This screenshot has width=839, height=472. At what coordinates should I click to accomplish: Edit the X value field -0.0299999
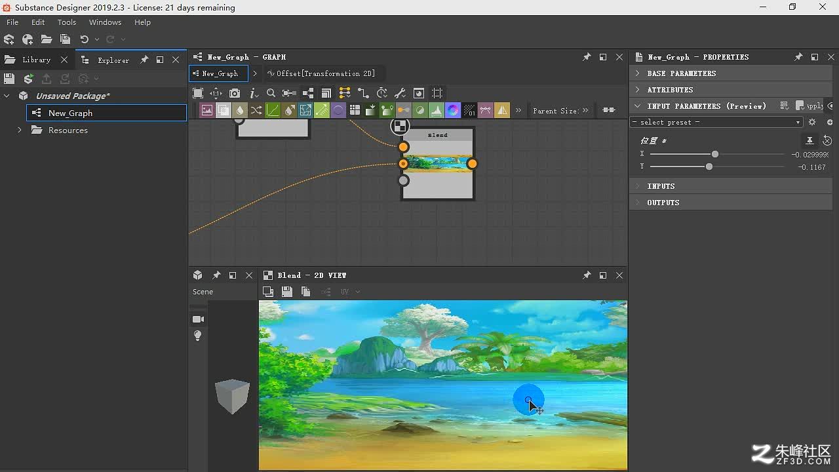(810, 155)
